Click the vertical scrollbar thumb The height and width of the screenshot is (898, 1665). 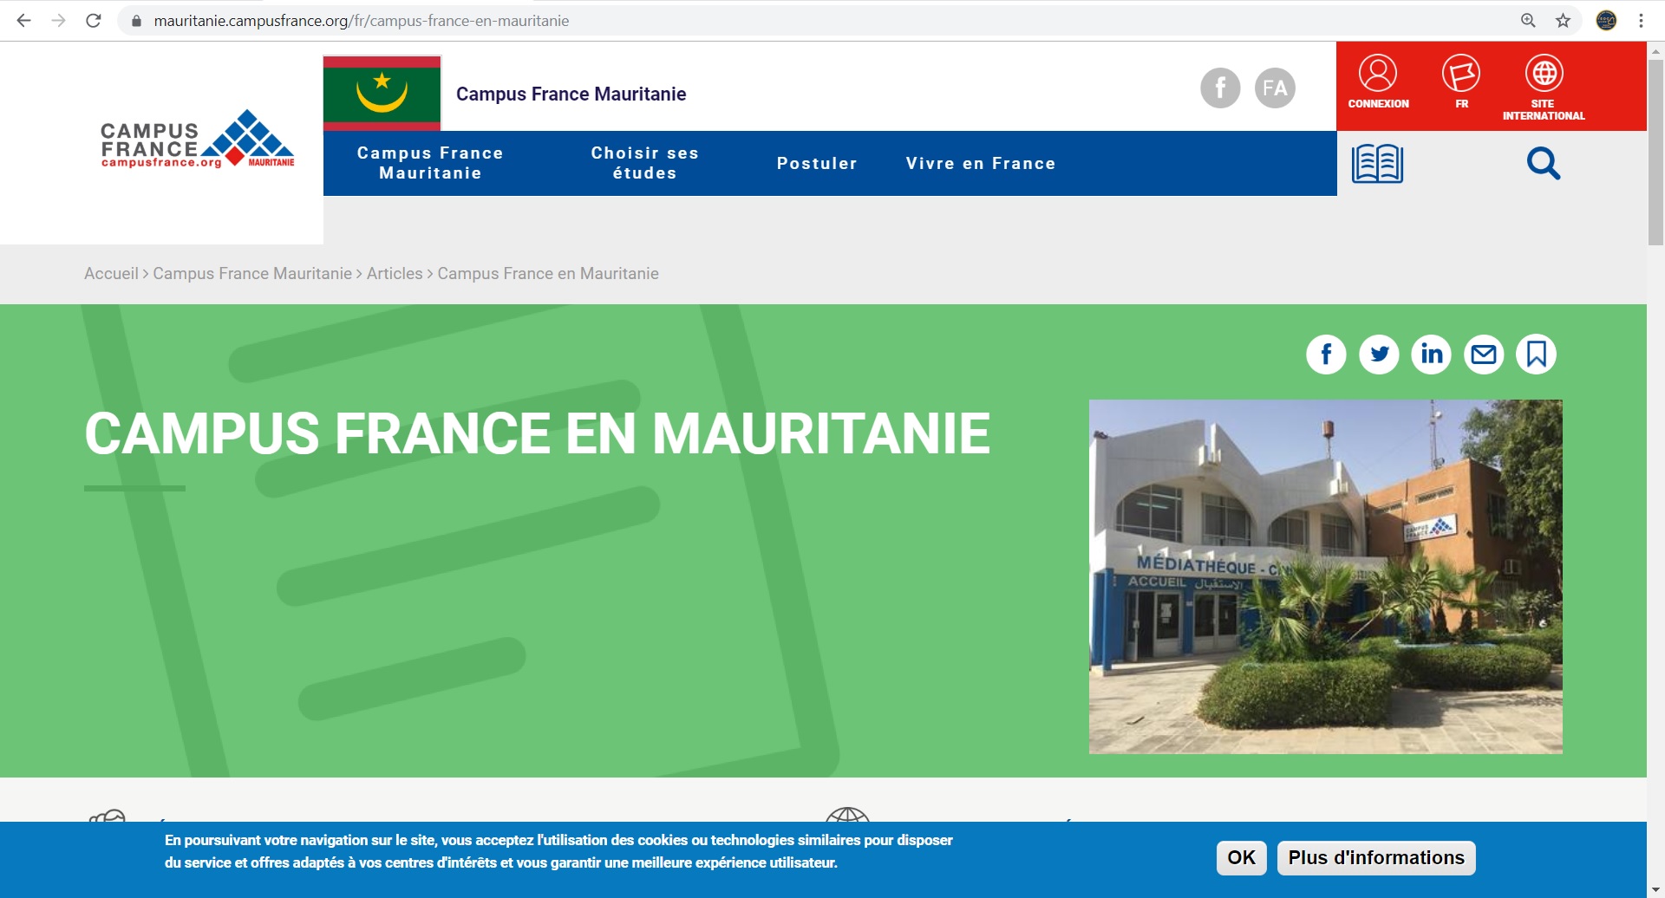coord(1655,152)
